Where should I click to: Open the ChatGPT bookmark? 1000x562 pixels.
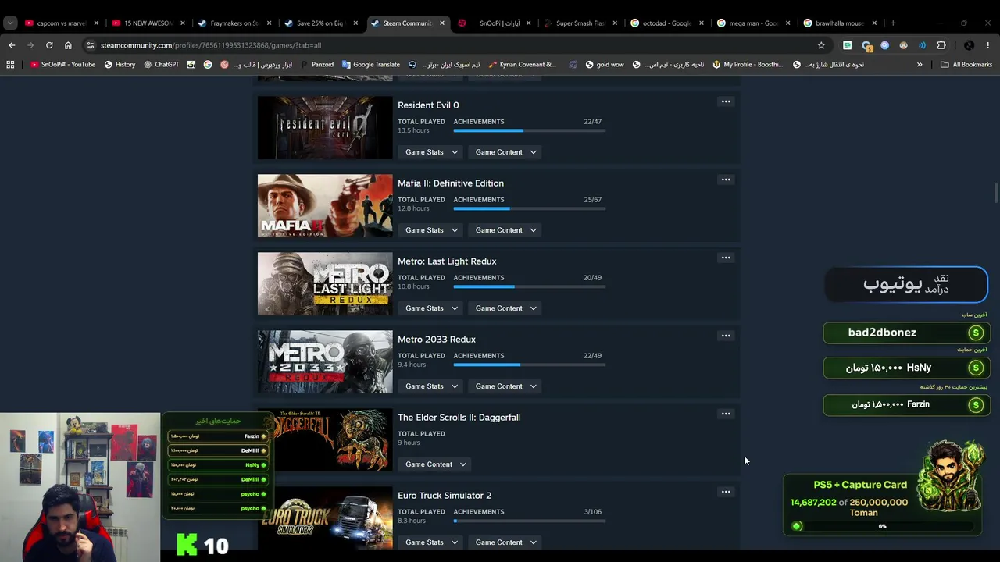161,65
